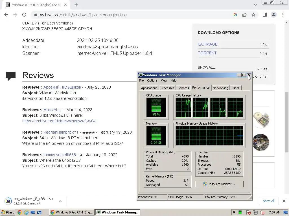Viewport: 289px width, 216px height.
Task: Click Show Desktop quick launch icon
Action: pos(33,212)
